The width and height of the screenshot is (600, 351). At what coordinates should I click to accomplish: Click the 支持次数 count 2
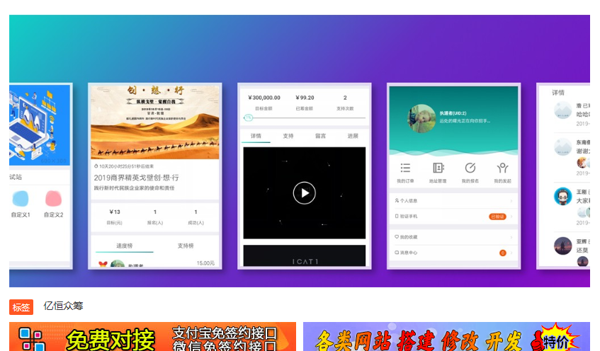345,98
